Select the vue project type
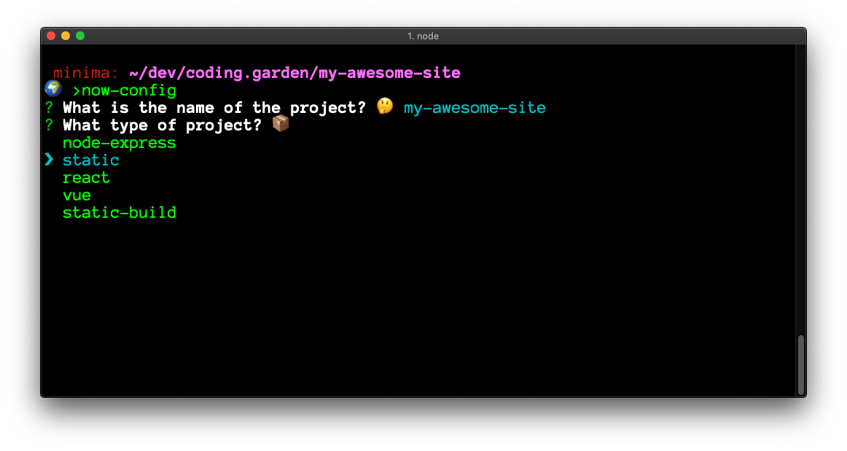This screenshot has width=847, height=451. 77,195
